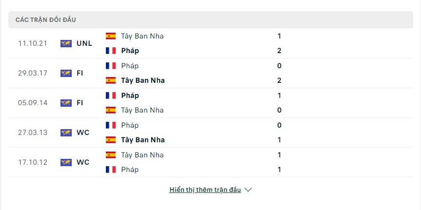Click France flag in 11.10.21 match
The height and width of the screenshot is (210, 421).
111,51
